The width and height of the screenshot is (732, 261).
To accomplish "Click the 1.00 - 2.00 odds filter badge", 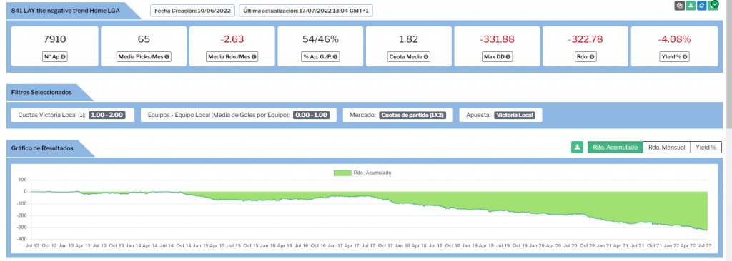I will pyautogui.click(x=107, y=115).
